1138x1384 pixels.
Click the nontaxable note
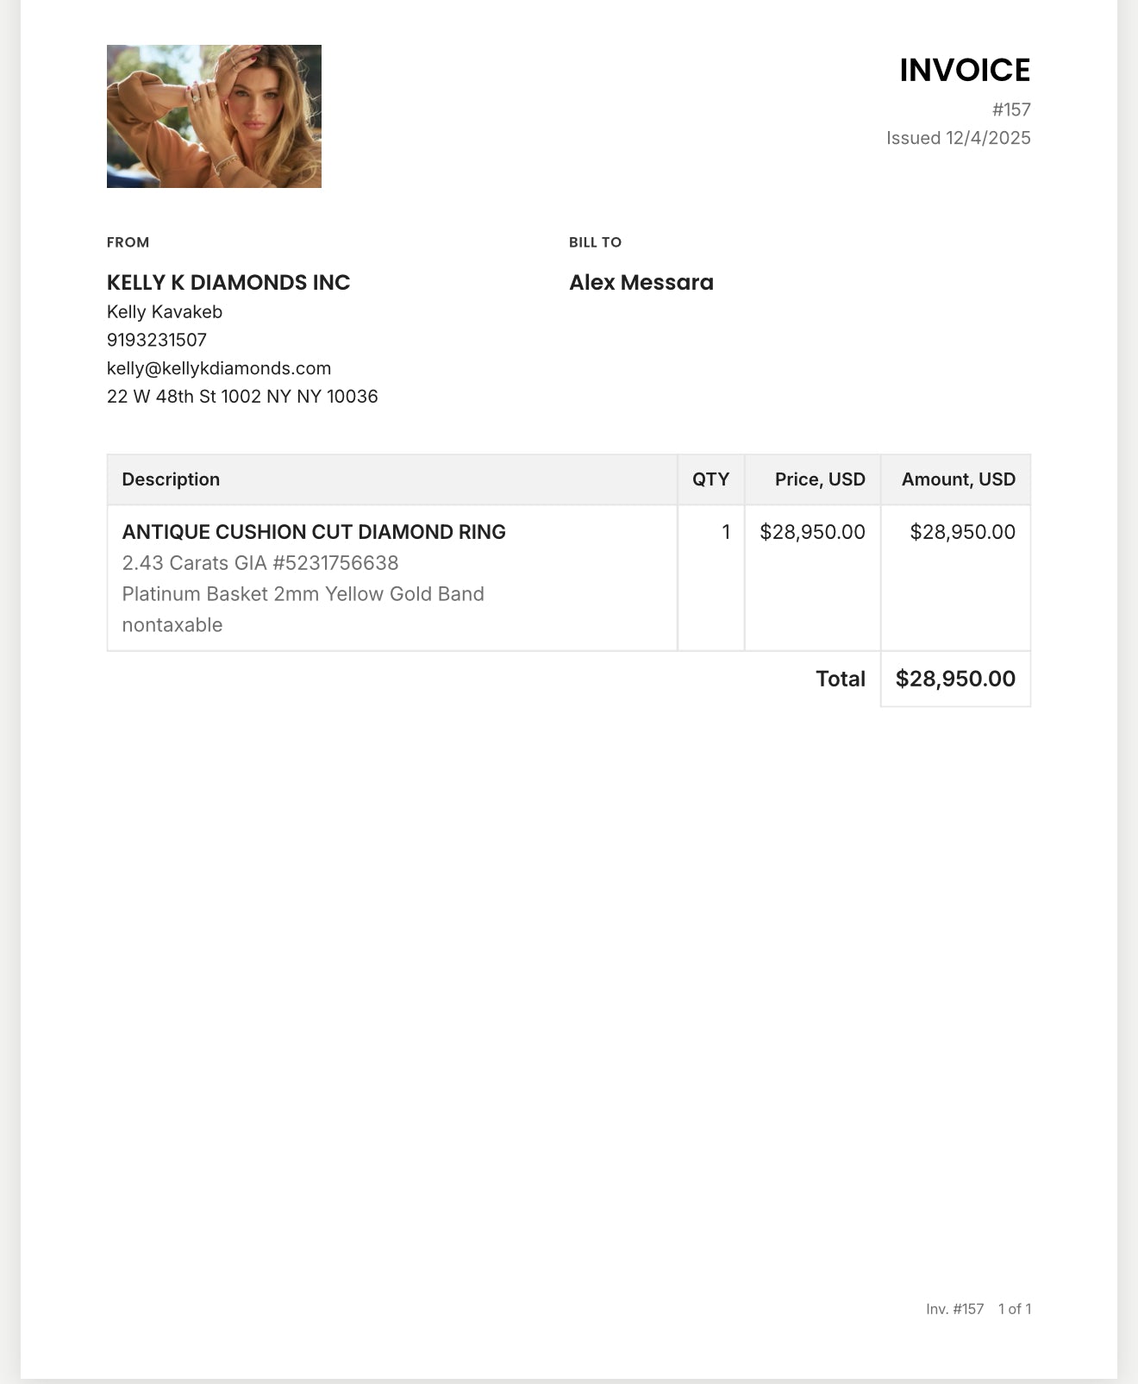[x=172, y=625]
